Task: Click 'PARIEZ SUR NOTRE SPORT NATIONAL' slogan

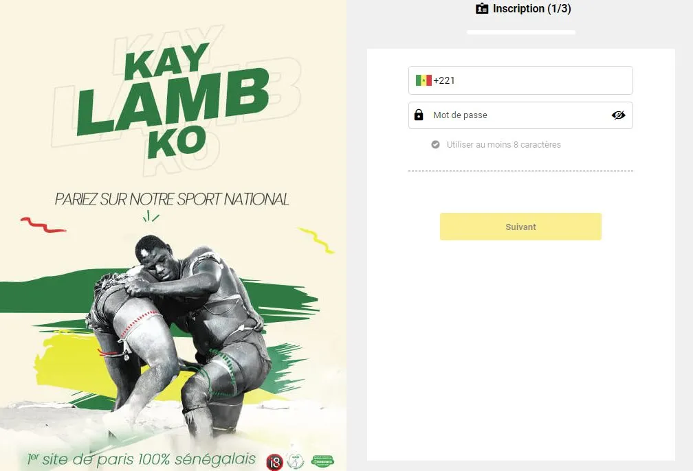Action: [x=172, y=199]
